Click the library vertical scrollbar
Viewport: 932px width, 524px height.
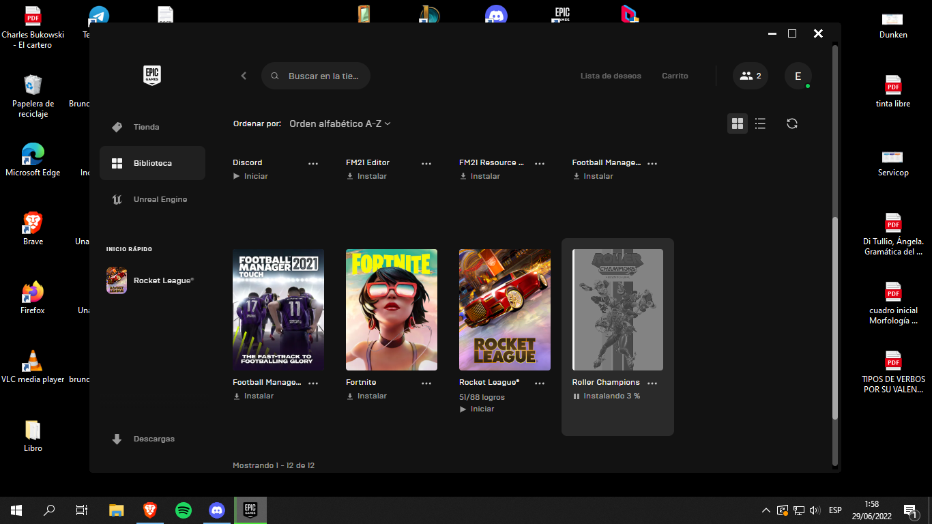pyautogui.click(x=835, y=318)
